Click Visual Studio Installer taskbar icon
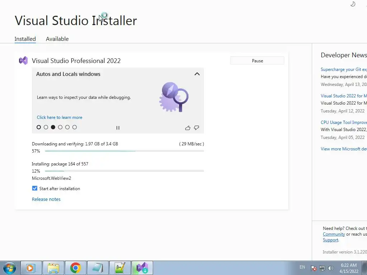This screenshot has width=367, height=275. point(142,268)
